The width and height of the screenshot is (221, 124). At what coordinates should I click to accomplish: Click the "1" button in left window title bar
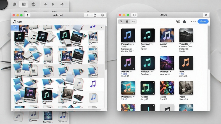27,15
